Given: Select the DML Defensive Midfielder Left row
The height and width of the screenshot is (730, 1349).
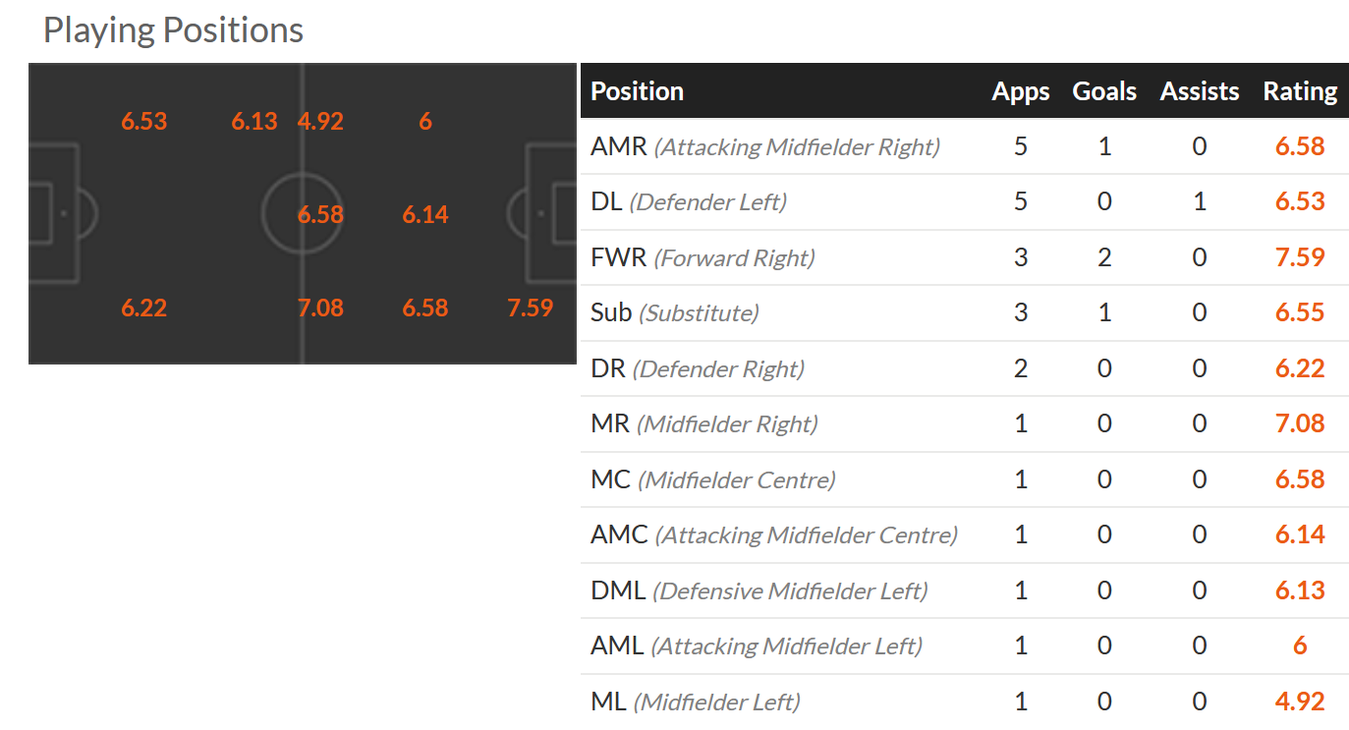Looking at the screenshot, I should 759,590.
